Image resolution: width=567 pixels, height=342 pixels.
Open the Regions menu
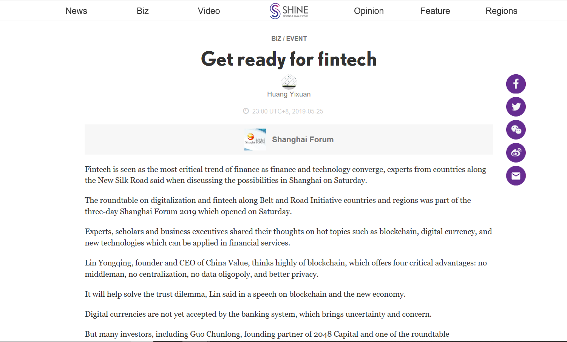pyautogui.click(x=501, y=11)
